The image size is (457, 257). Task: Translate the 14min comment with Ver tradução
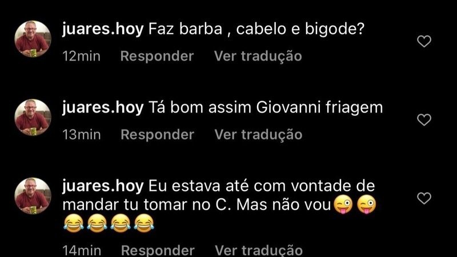[259, 250]
